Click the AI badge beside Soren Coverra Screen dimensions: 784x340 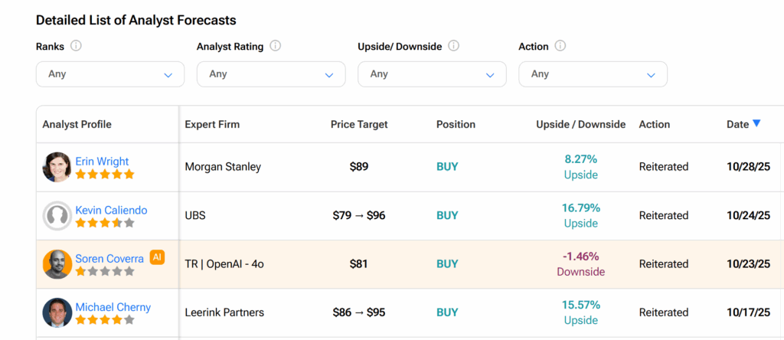(x=157, y=257)
